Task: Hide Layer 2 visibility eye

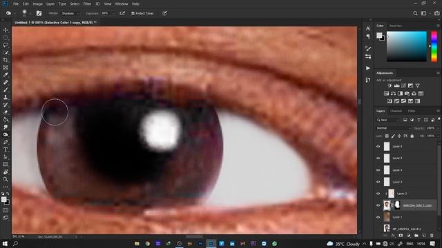Action: [x=378, y=194]
